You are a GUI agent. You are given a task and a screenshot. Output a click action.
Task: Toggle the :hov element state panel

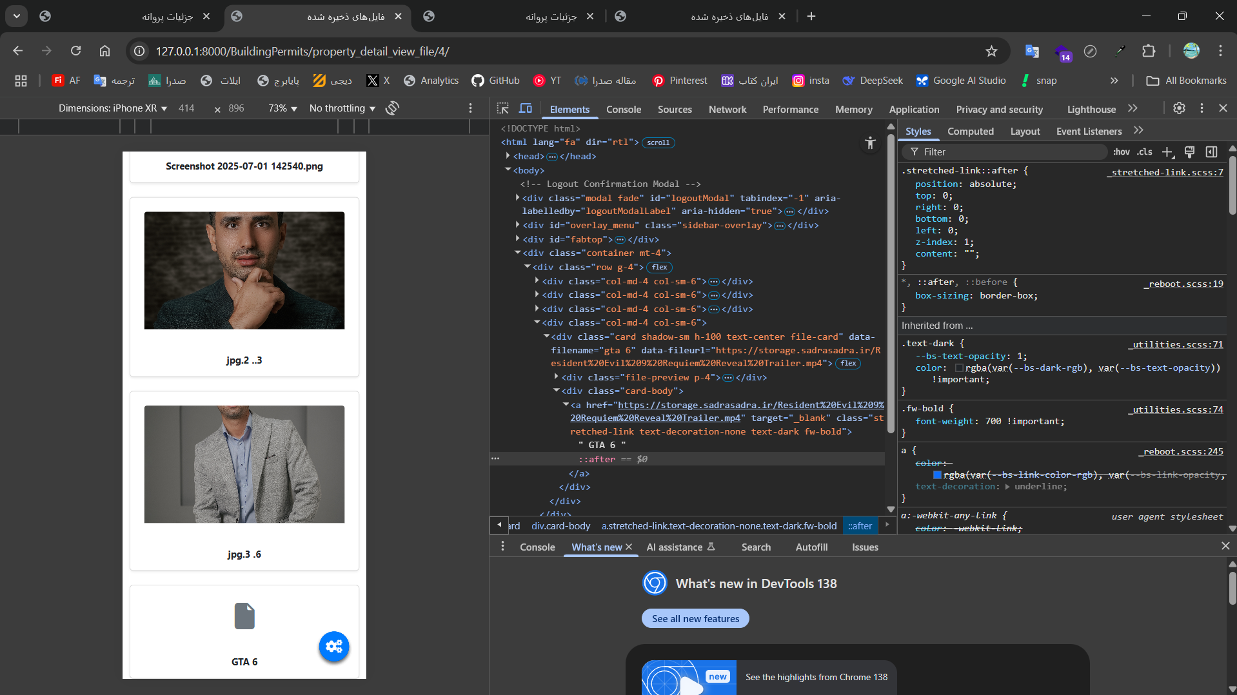click(1121, 152)
